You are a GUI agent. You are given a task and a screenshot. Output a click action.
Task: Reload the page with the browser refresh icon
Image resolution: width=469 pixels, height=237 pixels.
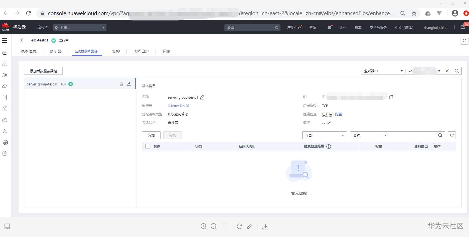coord(28,13)
